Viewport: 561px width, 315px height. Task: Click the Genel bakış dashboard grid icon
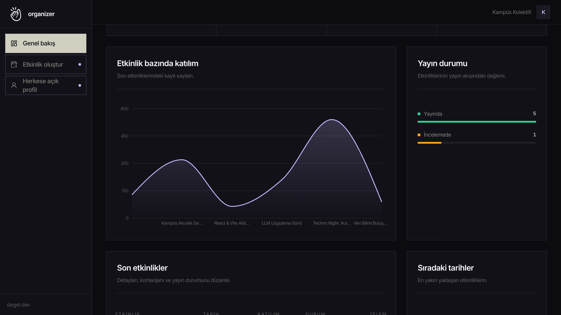coord(14,43)
